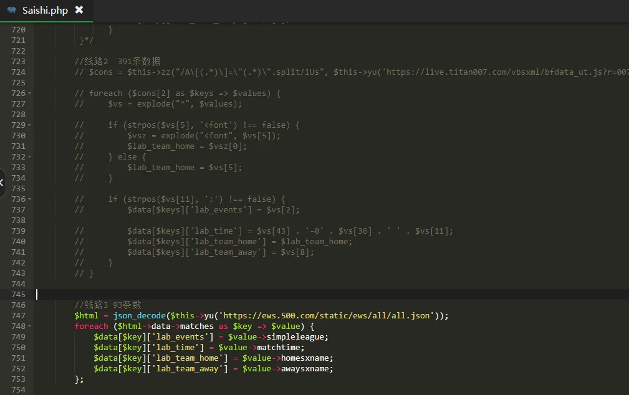Image resolution: width=629 pixels, height=395 pixels.
Task: Collapse the code fold at line 729
Action: click(29, 125)
